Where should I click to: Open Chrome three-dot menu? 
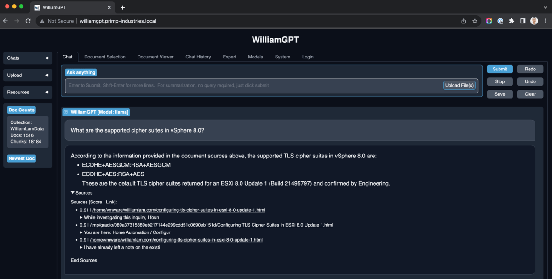click(x=545, y=21)
